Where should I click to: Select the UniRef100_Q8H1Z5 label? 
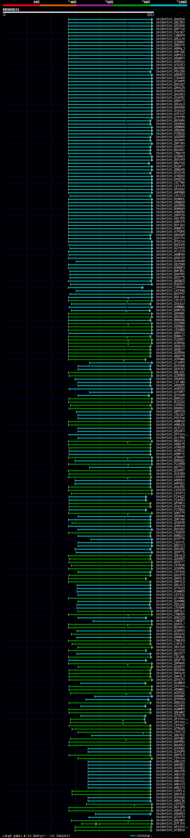(170, 88)
